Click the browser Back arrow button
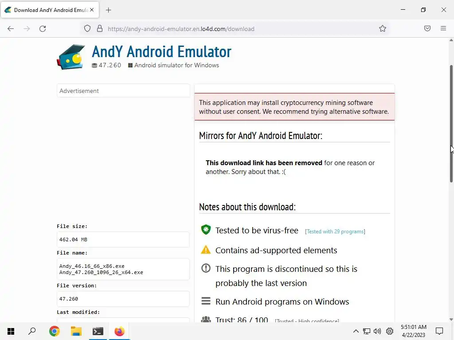454x340 pixels. pyautogui.click(x=11, y=29)
